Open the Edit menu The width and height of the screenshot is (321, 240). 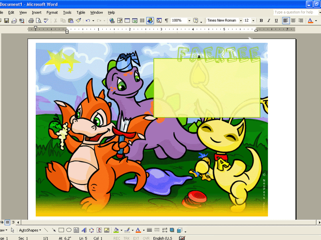point(11,12)
